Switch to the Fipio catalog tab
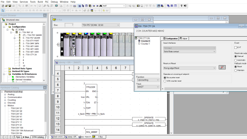 click(18, 137)
